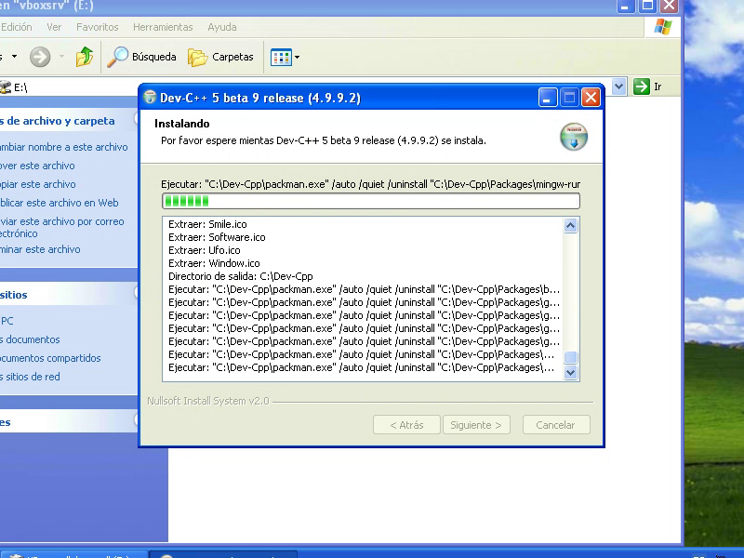Open the Ayuda menu
This screenshot has width=744, height=558.
[221, 27]
